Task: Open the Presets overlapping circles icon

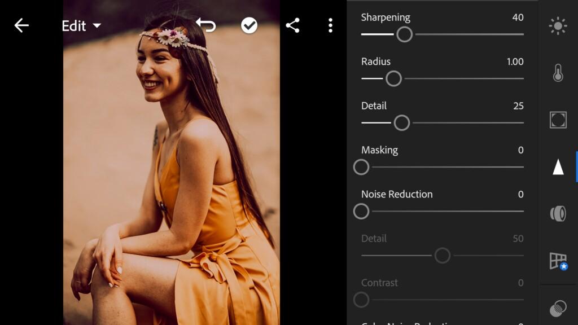Action: (558, 309)
